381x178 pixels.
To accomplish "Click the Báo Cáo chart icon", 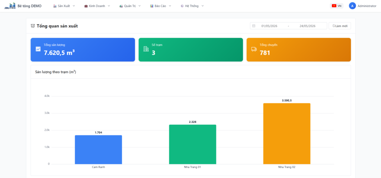I will (x=152, y=6).
